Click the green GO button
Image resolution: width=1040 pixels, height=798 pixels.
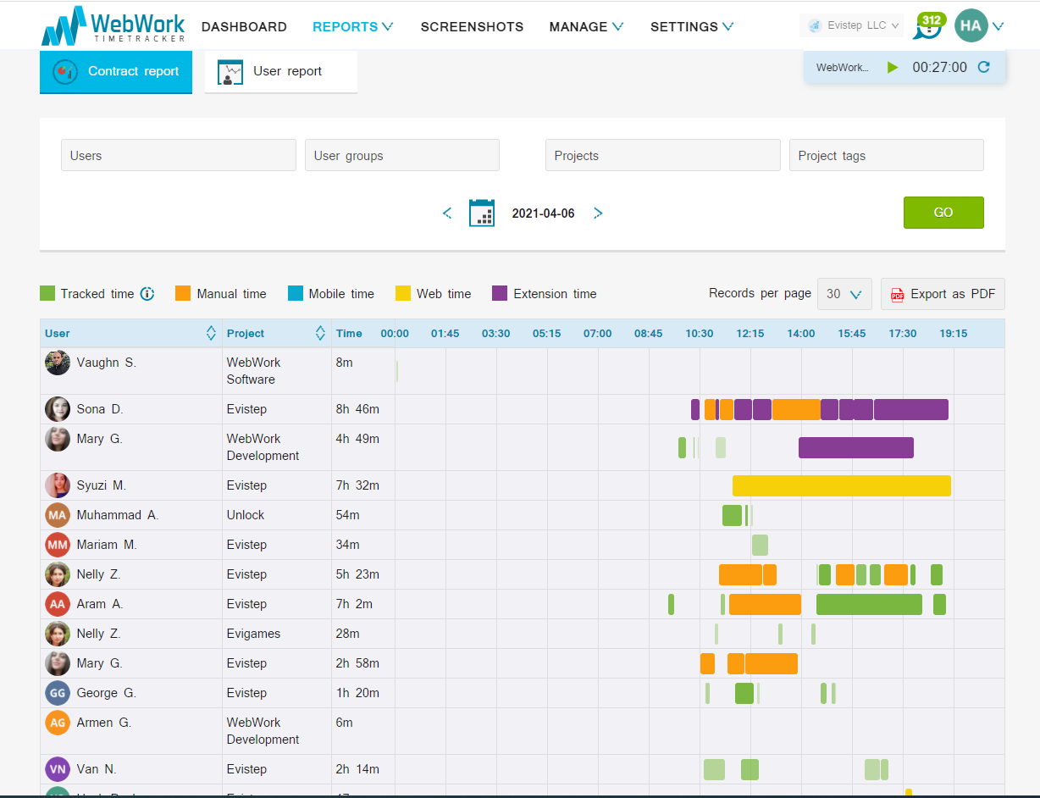pyautogui.click(x=943, y=213)
